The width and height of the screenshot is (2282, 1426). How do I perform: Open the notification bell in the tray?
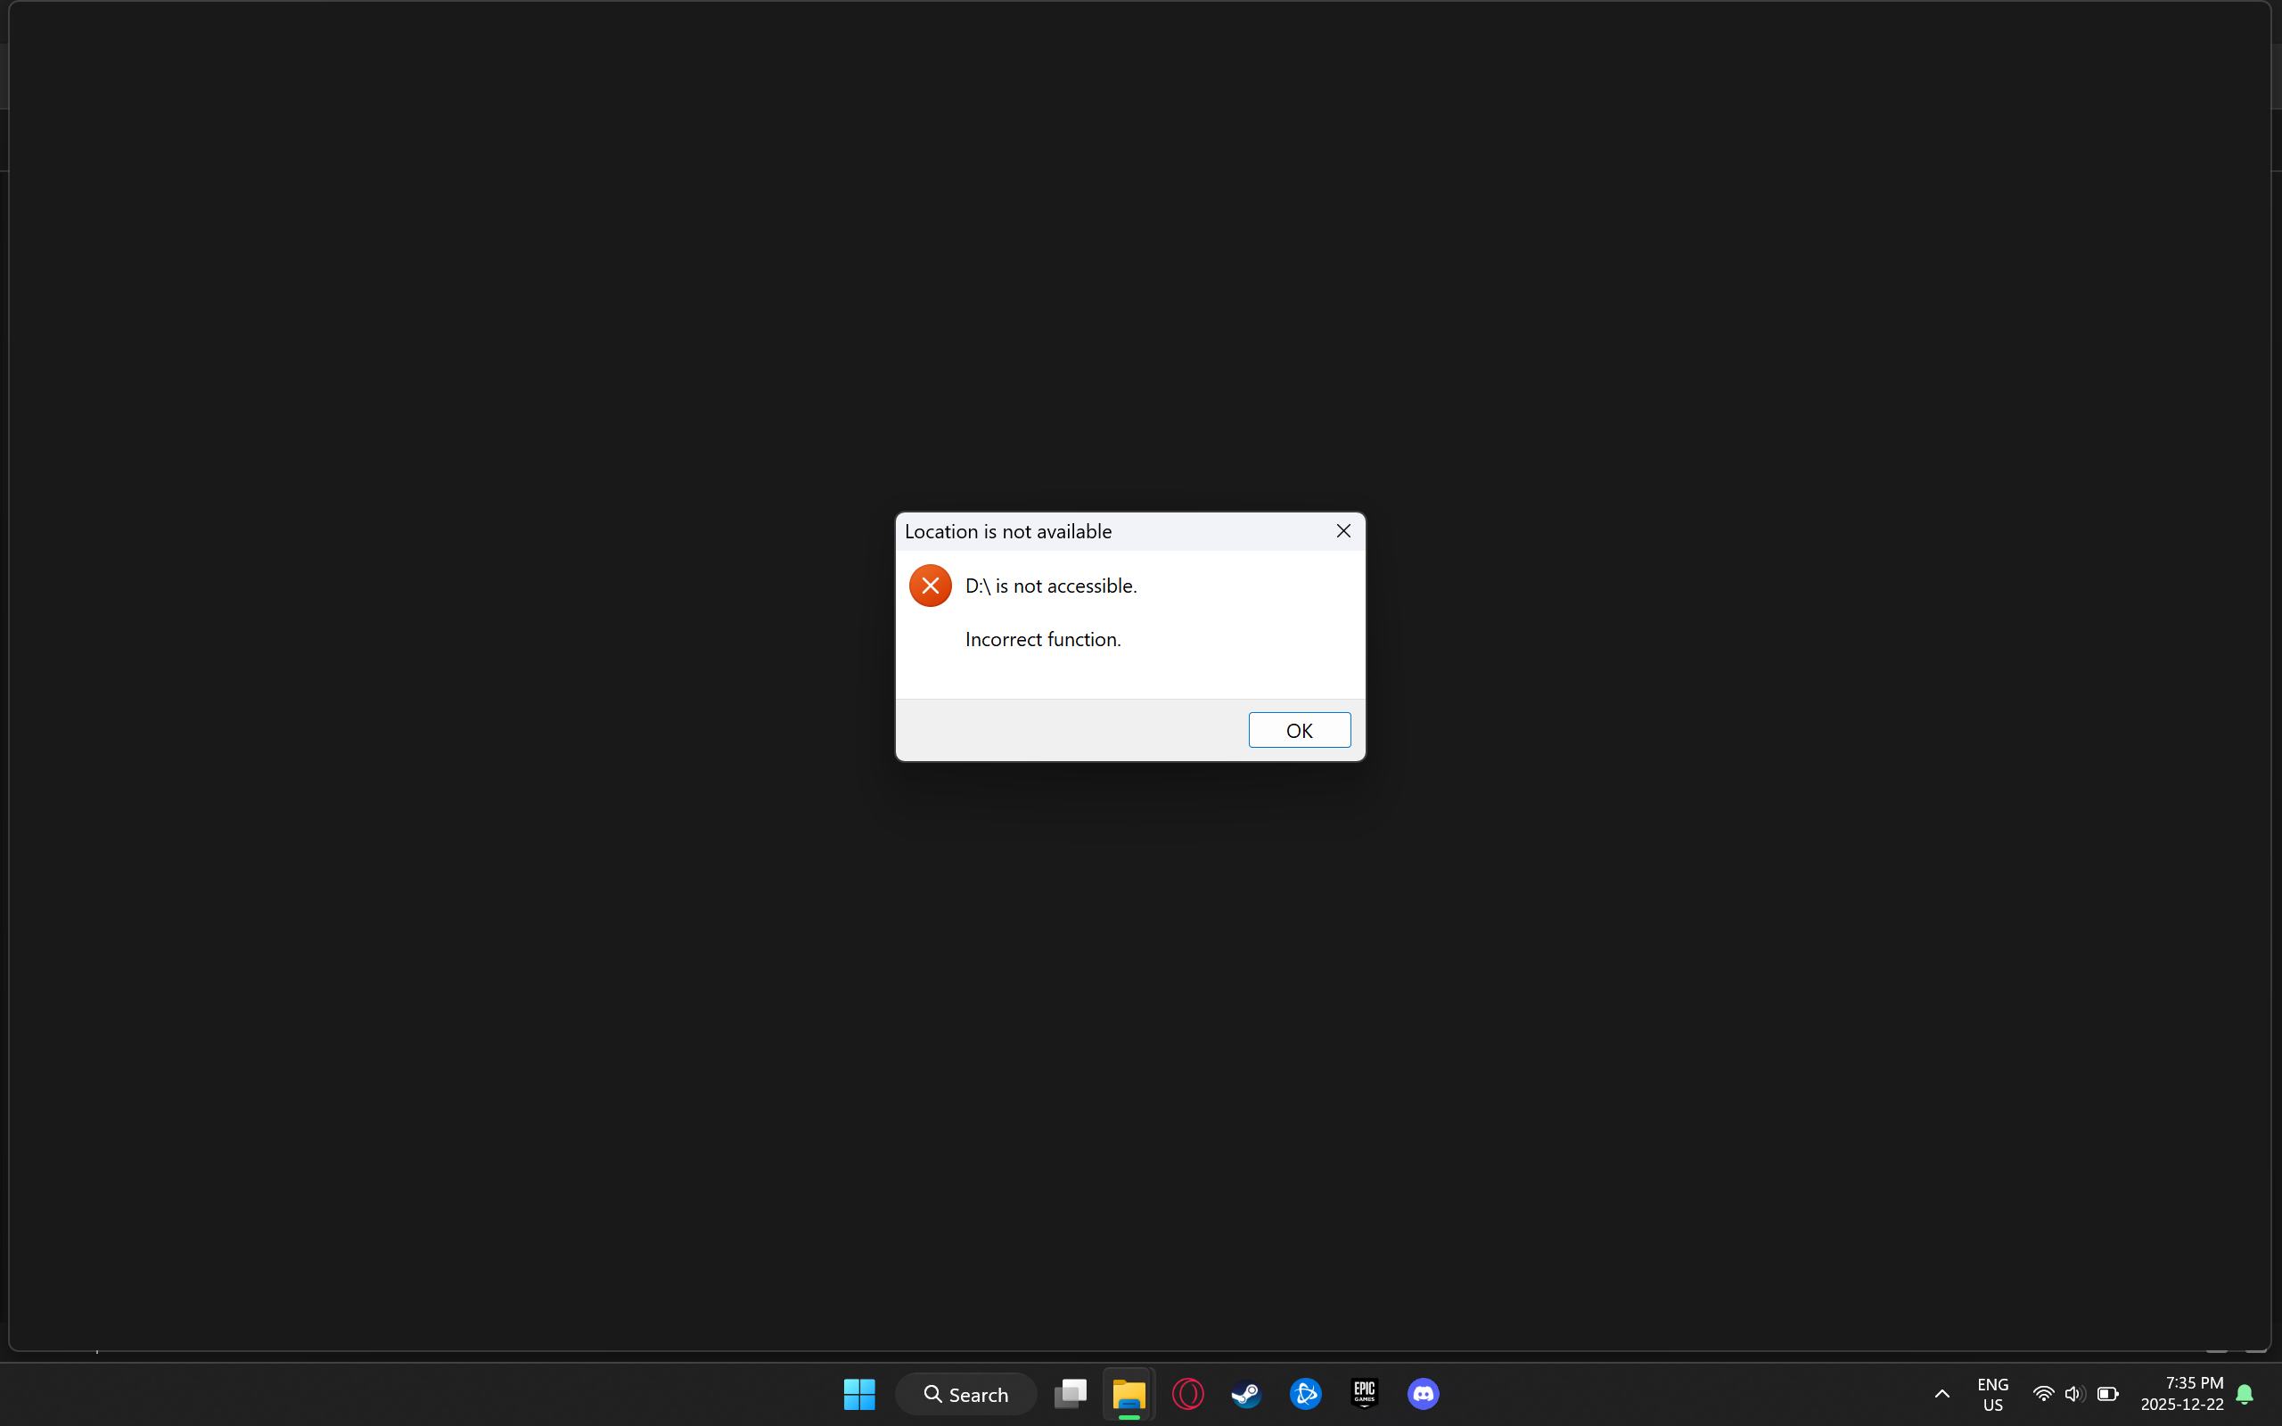tap(2245, 1394)
